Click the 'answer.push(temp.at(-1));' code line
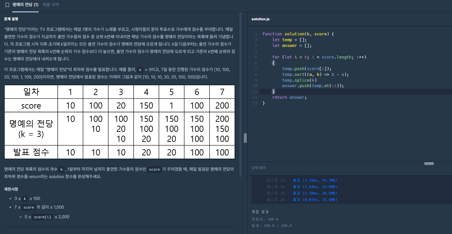The width and height of the screenshot is (452, 234). (x=313, y=86)
